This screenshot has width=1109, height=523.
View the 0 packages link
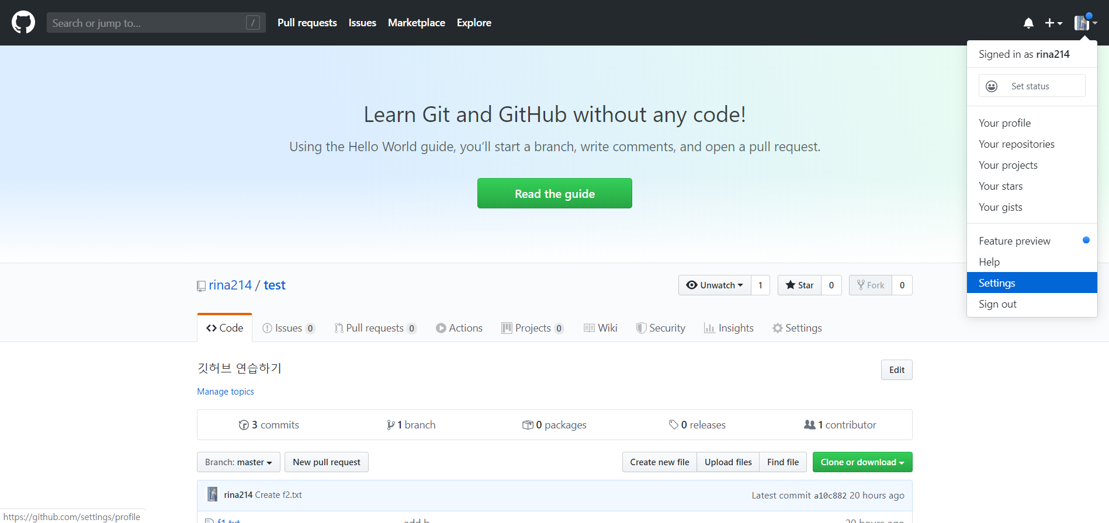(x=554, y=425)
